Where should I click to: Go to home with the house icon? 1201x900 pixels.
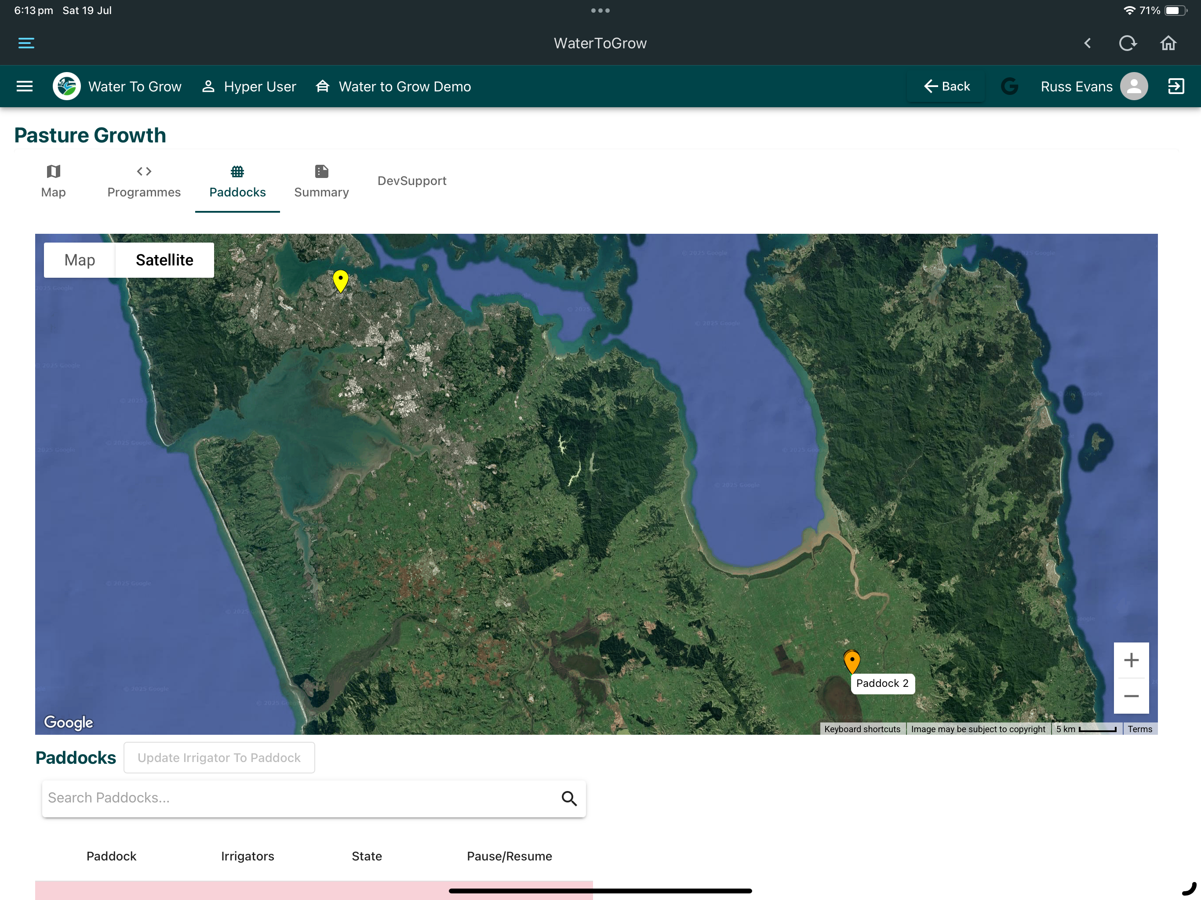pyautogui.click(x=1168, y=43)
